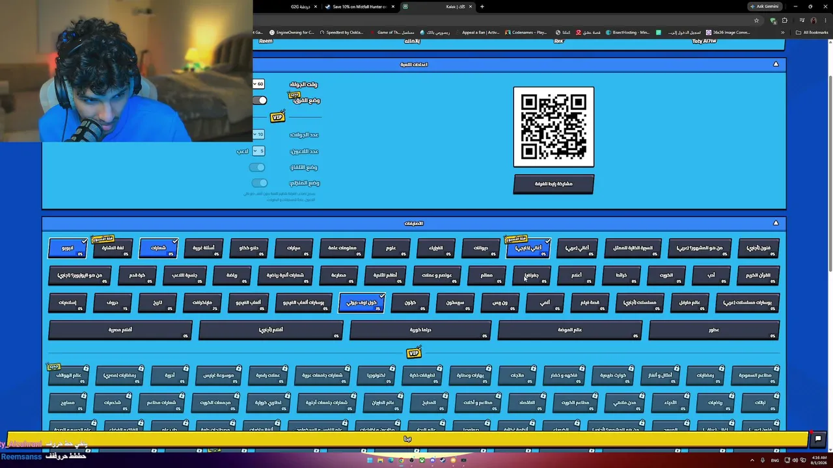Image resolution: width=833 pixels, height=468 pixels.
Task: Close the Save 10% on Mistfall Hunter tab
Action: (393, 6)
